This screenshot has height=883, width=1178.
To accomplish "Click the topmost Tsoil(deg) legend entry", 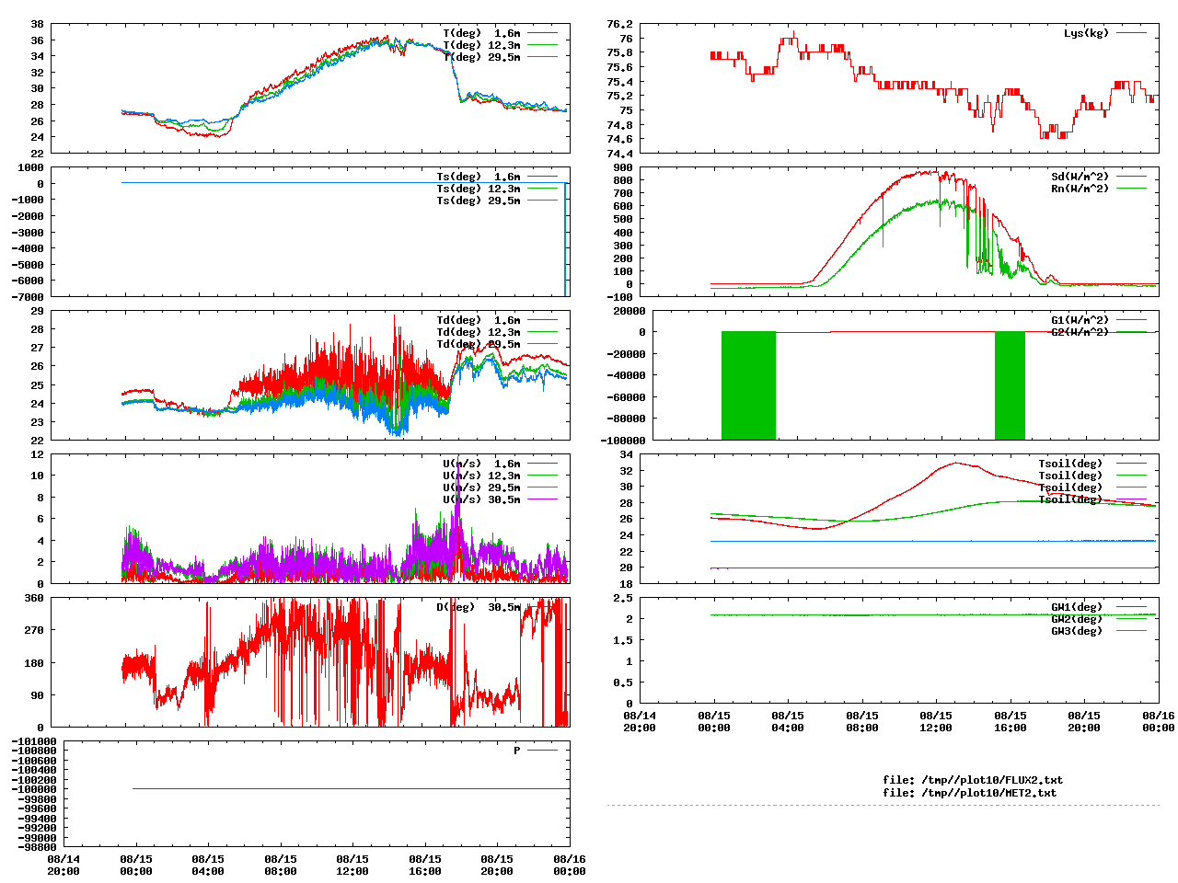I will [x=1070, y=464].
